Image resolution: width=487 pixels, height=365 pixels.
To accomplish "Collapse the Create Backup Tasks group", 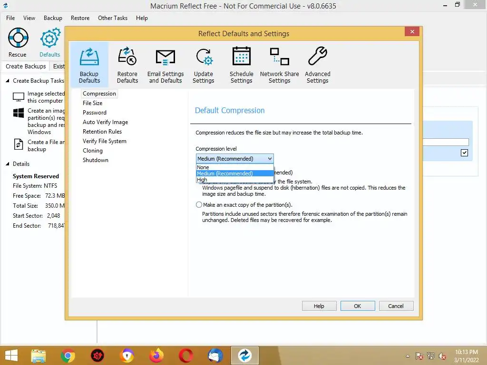I will click(8, 81).
